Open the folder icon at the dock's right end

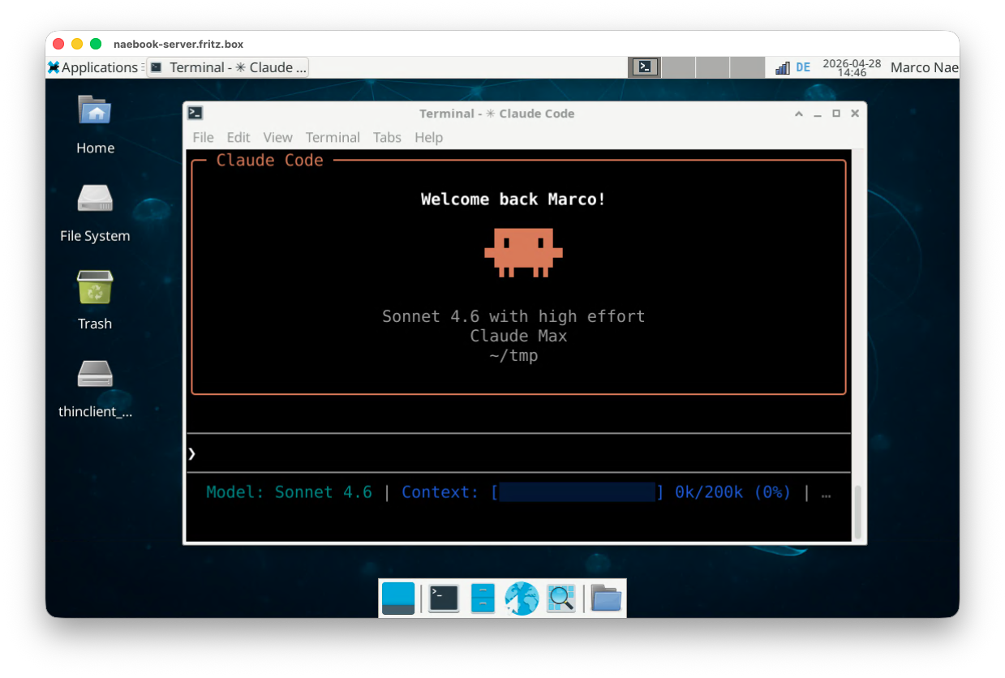[606, 598]
